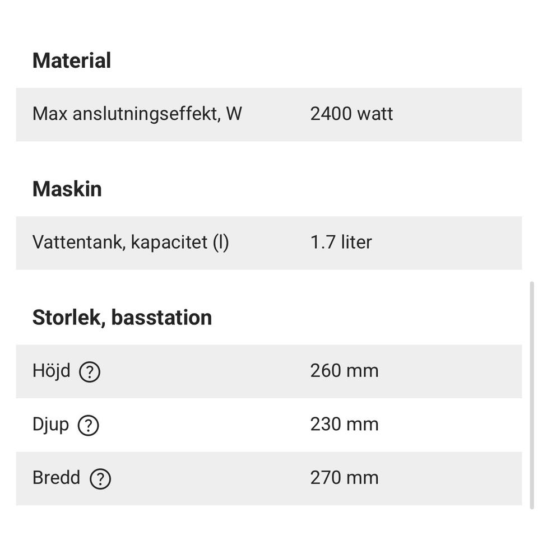Click the question mark next to Djup
Viewport: 538px width, 545px height.
(88, 425)
